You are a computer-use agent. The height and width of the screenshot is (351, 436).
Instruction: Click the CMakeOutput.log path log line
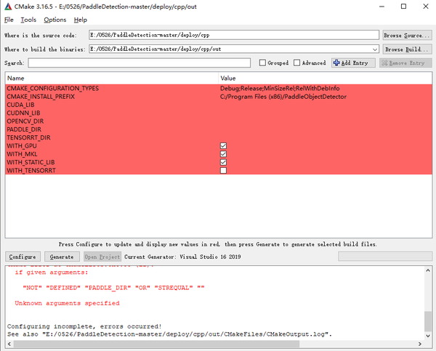point(169,334)
